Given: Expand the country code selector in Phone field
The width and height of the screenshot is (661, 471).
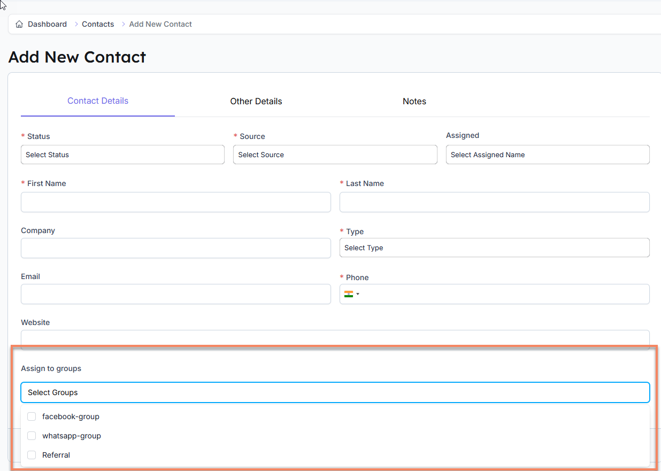Looking at the screenshot, I should tap(358, 294).
